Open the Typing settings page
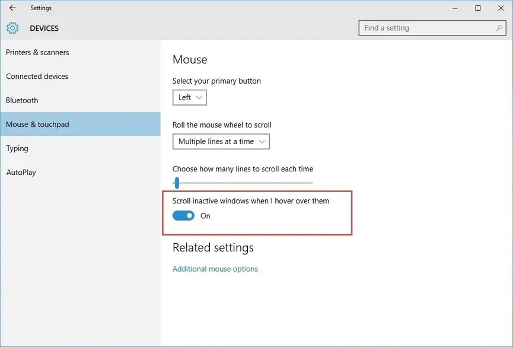Screen dimensions: 513x347 (x=17, y=148)
